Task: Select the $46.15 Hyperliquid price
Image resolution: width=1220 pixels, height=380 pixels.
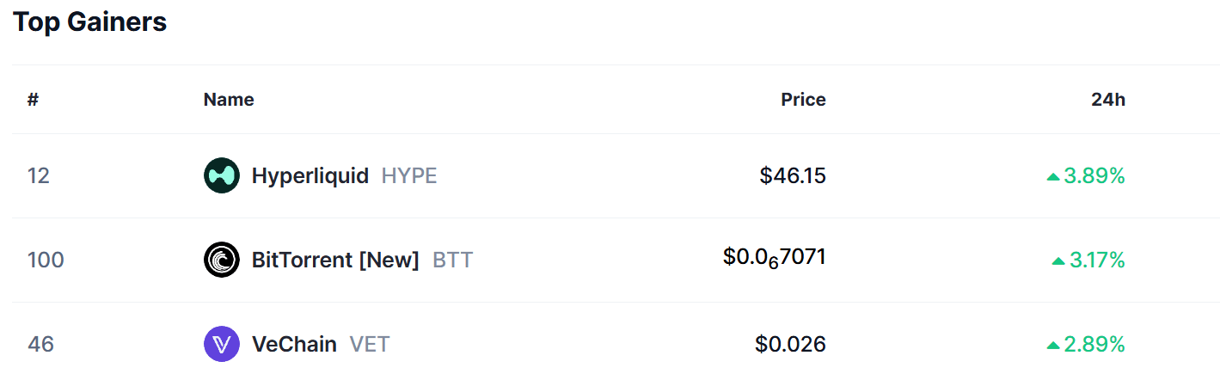Action: [x=793, y=176]
